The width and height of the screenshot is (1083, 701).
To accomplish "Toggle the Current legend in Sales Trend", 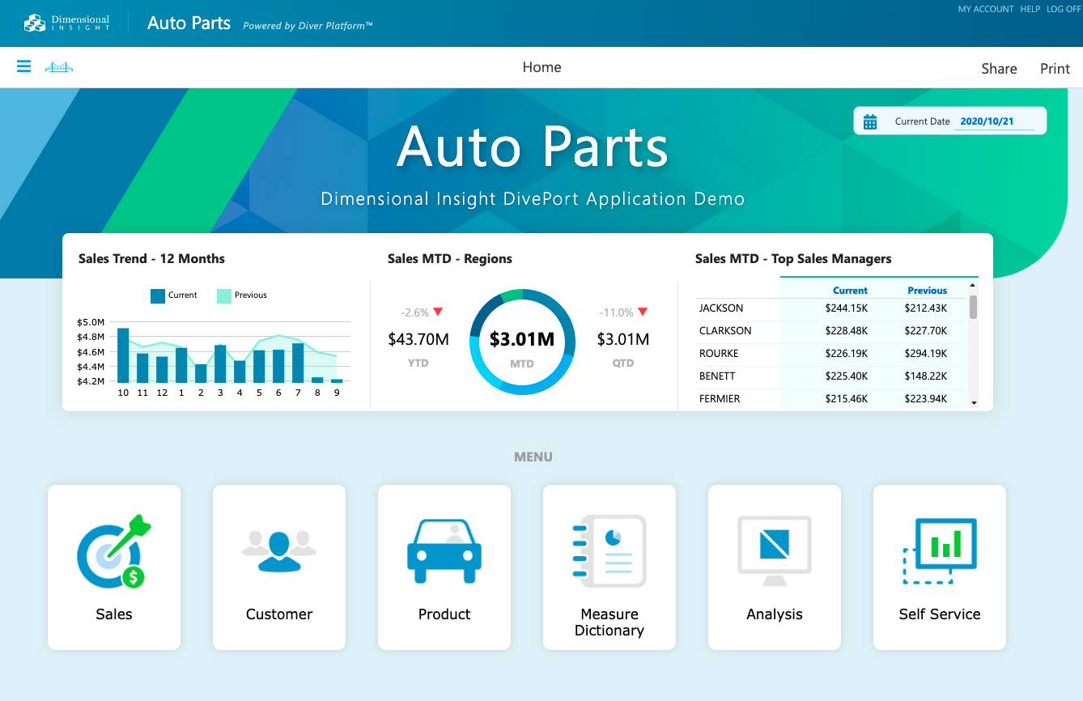I will [173, 296].
